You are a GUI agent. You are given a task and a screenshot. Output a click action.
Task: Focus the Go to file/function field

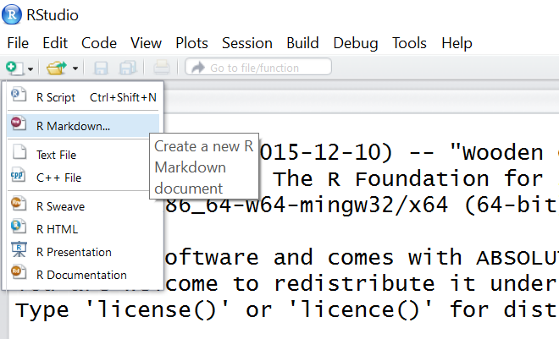[258, 67]
